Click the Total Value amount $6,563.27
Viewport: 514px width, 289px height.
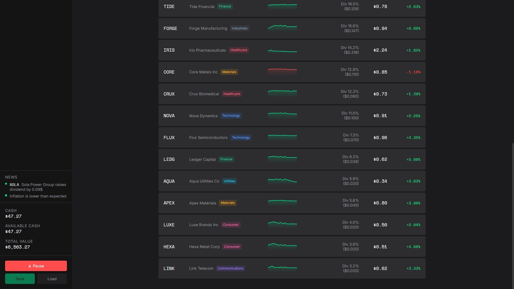click(18, 247)
